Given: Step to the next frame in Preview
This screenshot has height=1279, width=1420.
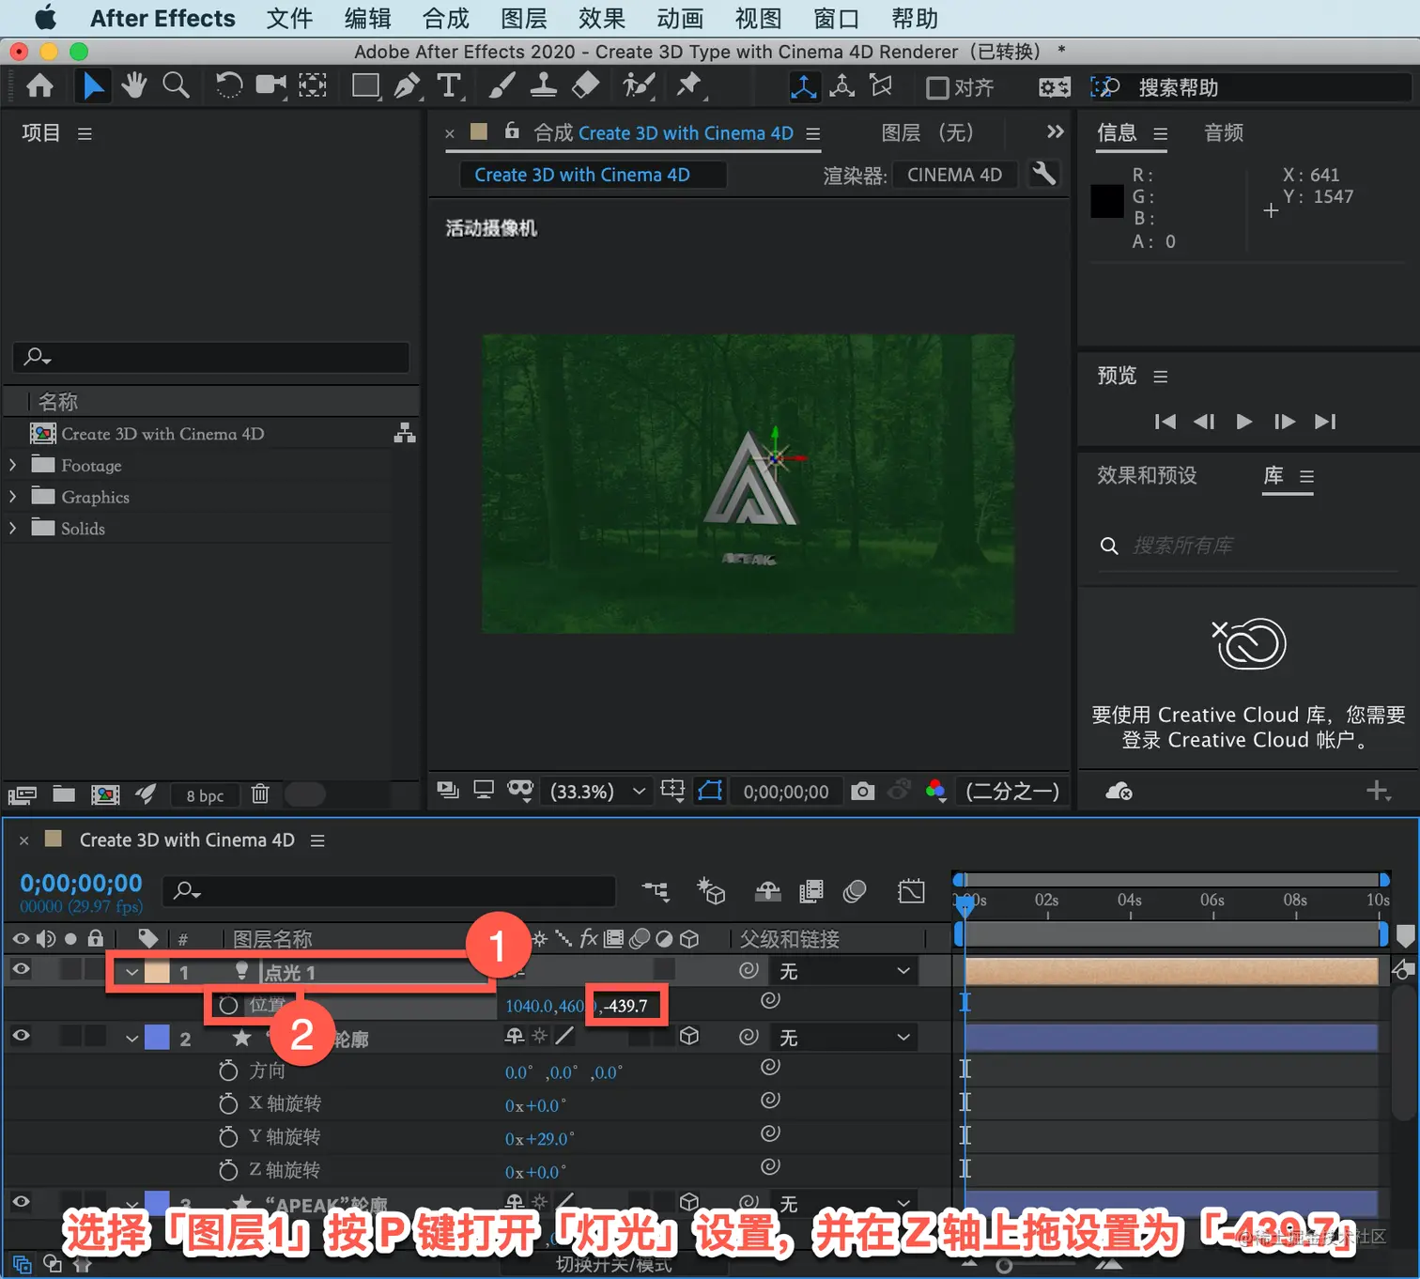Looking at the screenshot, I should [1285, 422].
